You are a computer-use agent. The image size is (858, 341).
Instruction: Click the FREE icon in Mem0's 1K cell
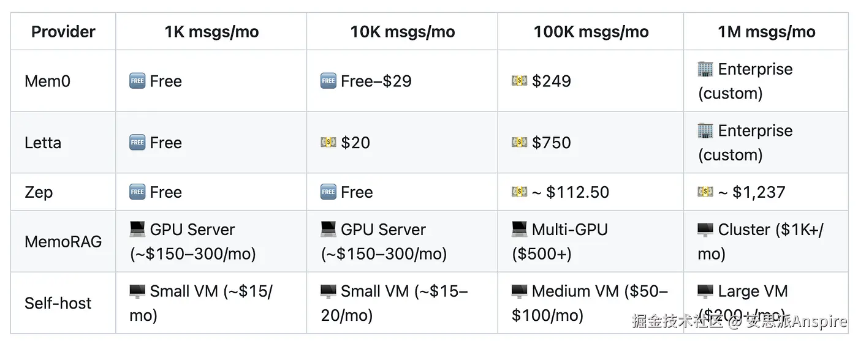(137, 81)
